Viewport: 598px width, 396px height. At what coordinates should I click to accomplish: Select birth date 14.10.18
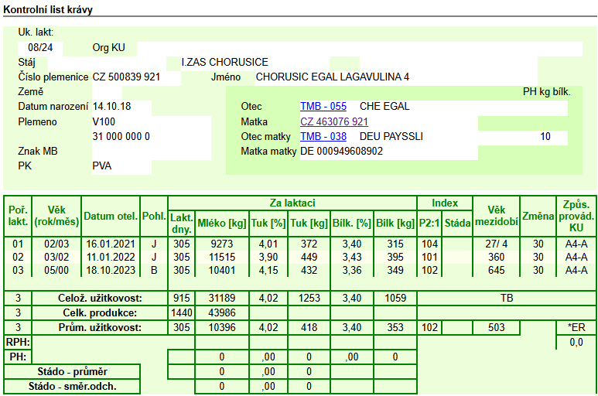click(x=111, y=106)
